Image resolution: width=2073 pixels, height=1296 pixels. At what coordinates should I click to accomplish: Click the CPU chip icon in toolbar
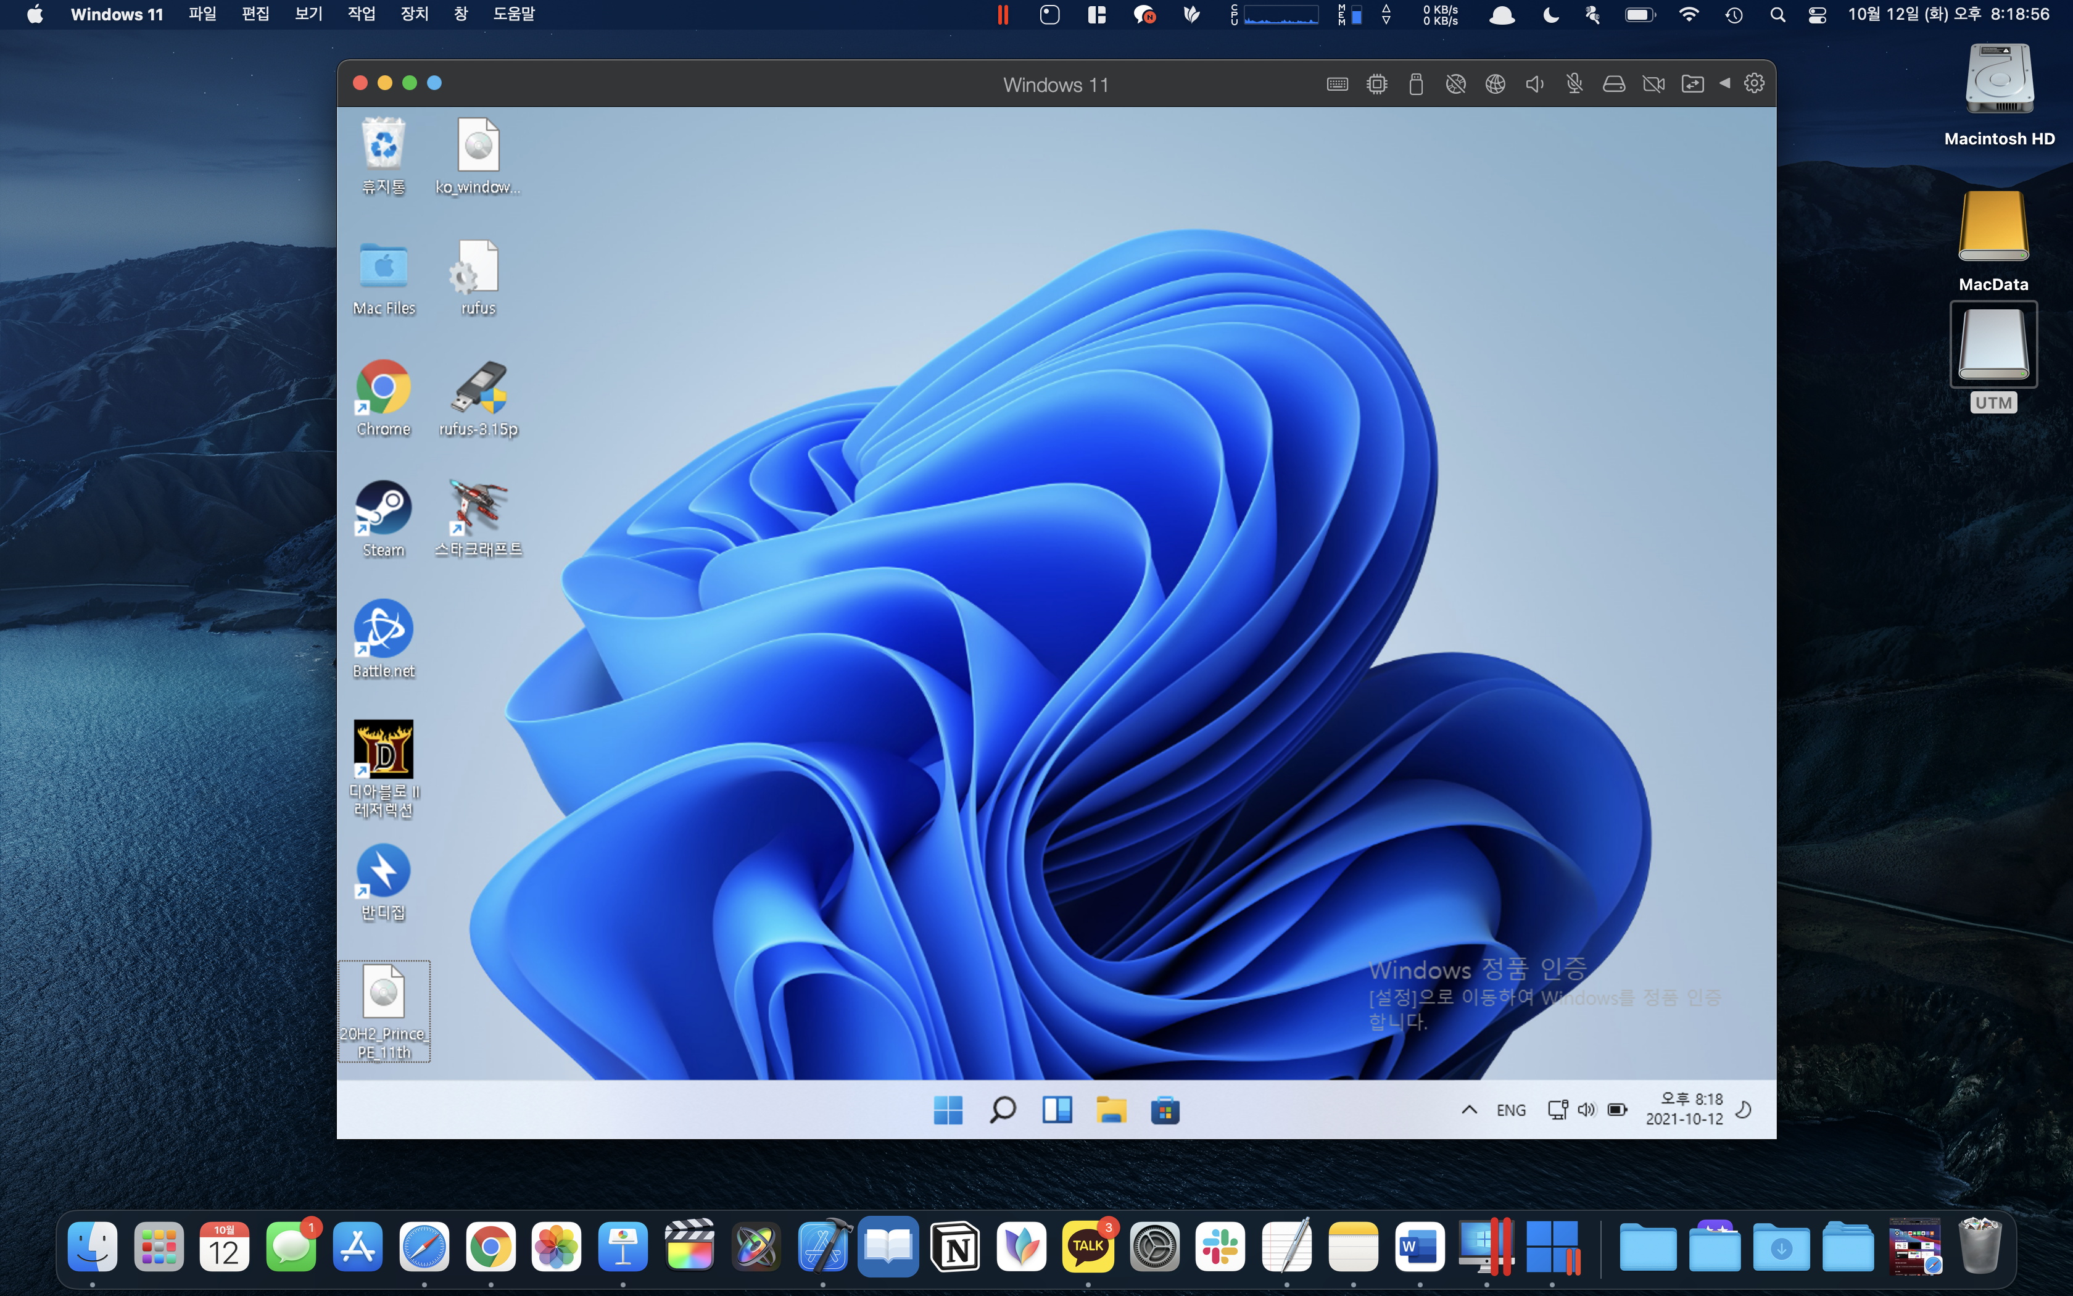1376,84
